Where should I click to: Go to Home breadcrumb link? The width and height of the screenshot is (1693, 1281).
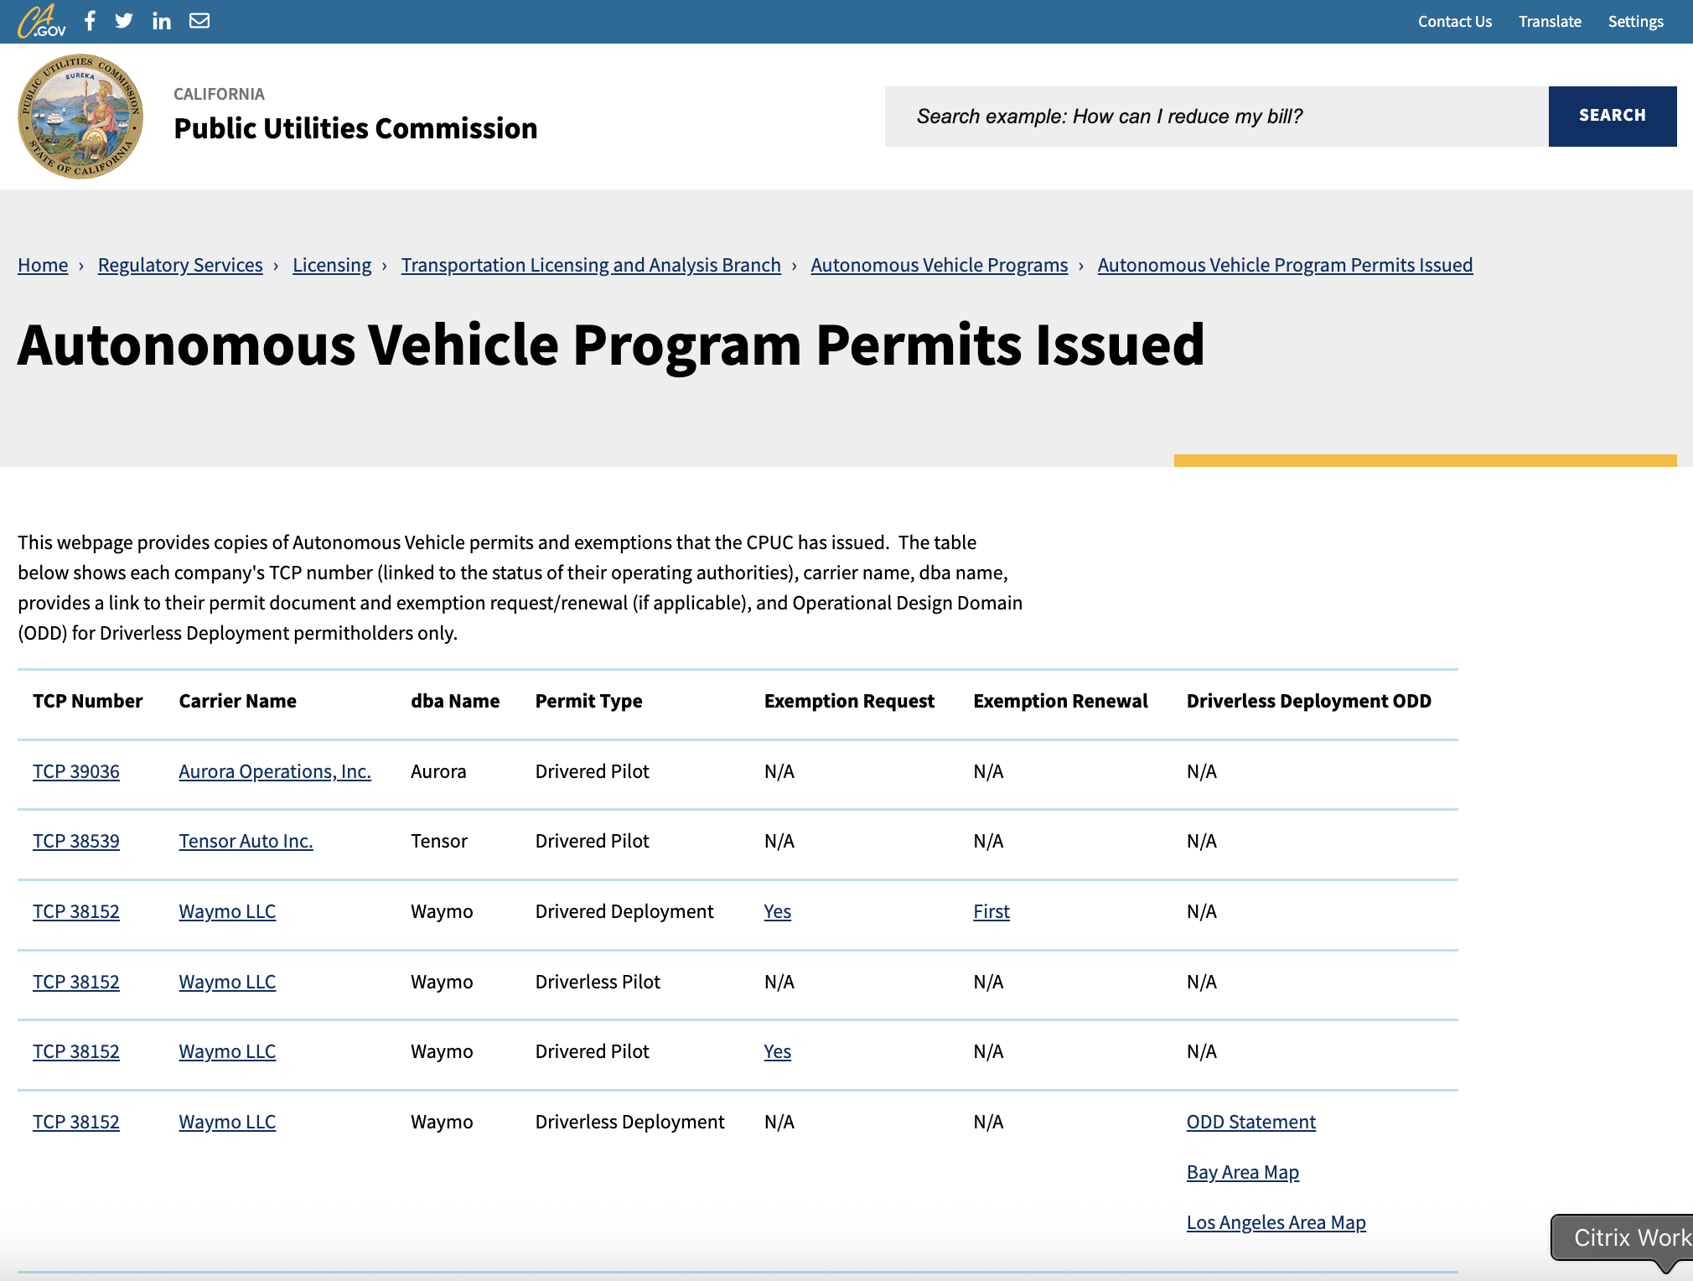(43, 265)
